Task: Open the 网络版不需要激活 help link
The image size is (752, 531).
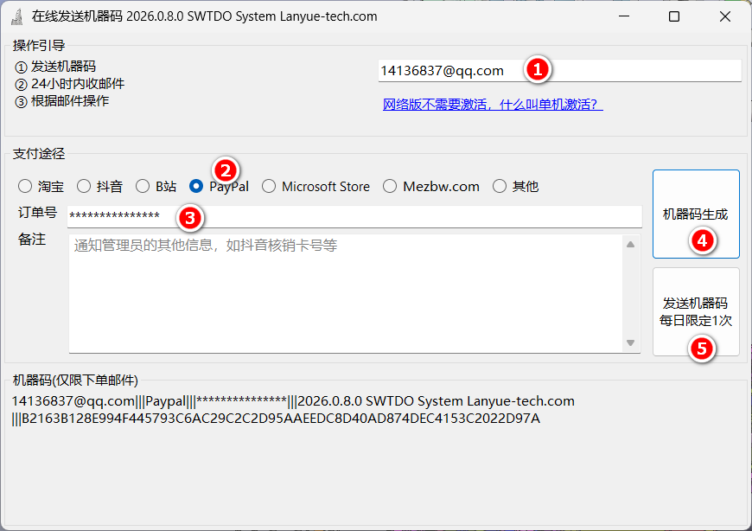Action: [493, 105]
